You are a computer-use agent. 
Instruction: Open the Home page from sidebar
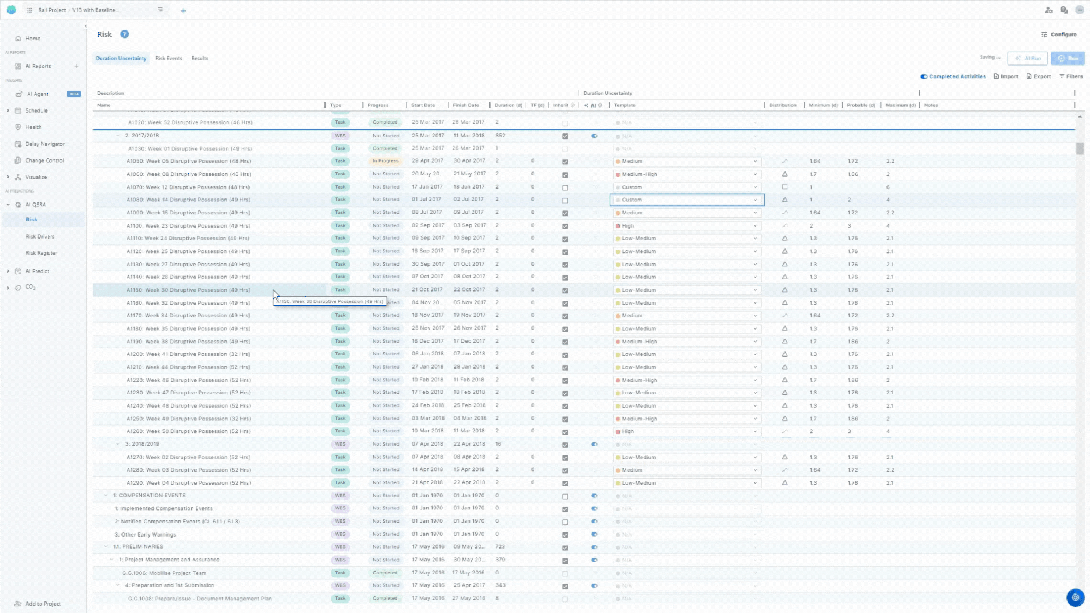[x=33, y=39]
